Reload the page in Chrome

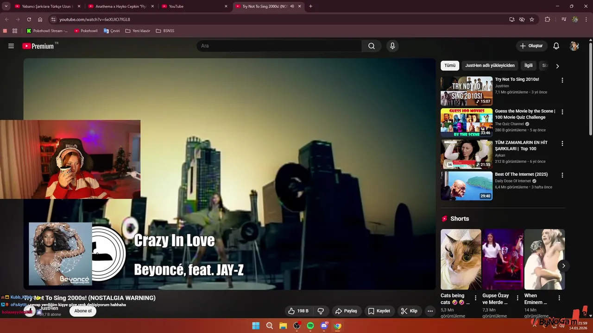point(29,19)
